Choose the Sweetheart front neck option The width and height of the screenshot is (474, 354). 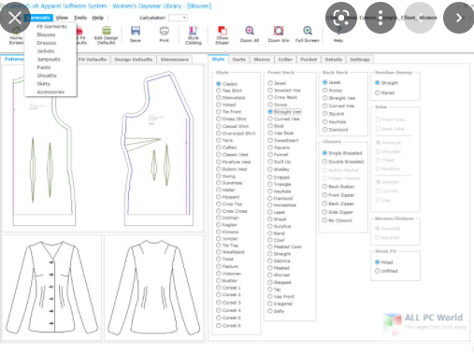(270, 140)
